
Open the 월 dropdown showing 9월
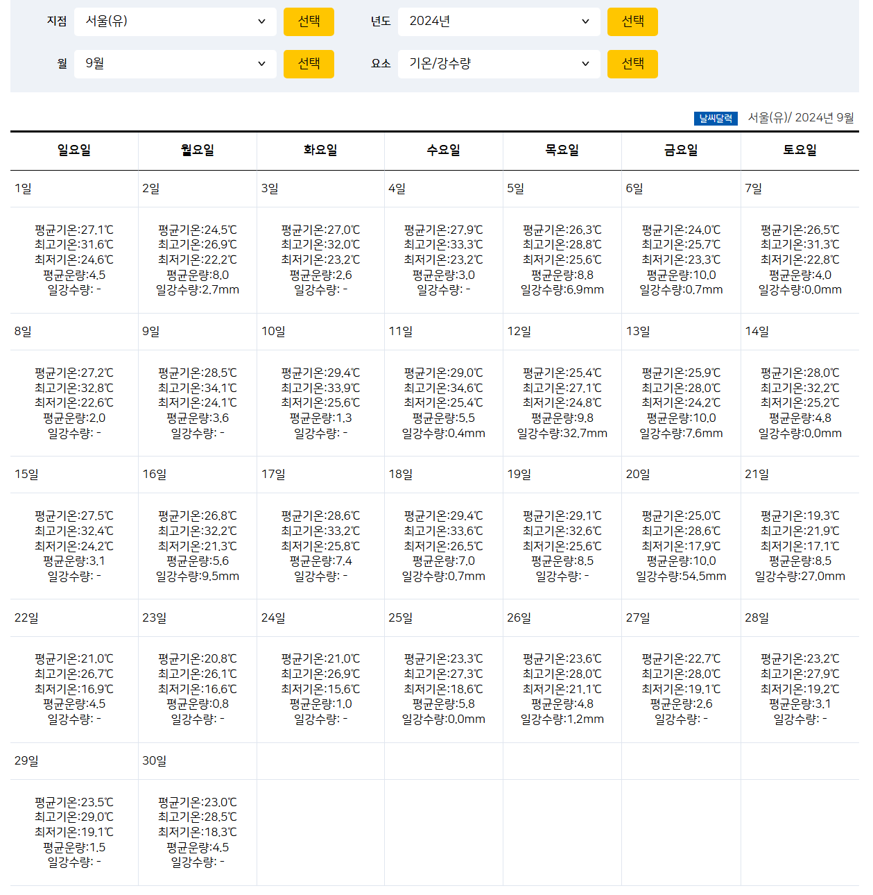coord(175,64)
